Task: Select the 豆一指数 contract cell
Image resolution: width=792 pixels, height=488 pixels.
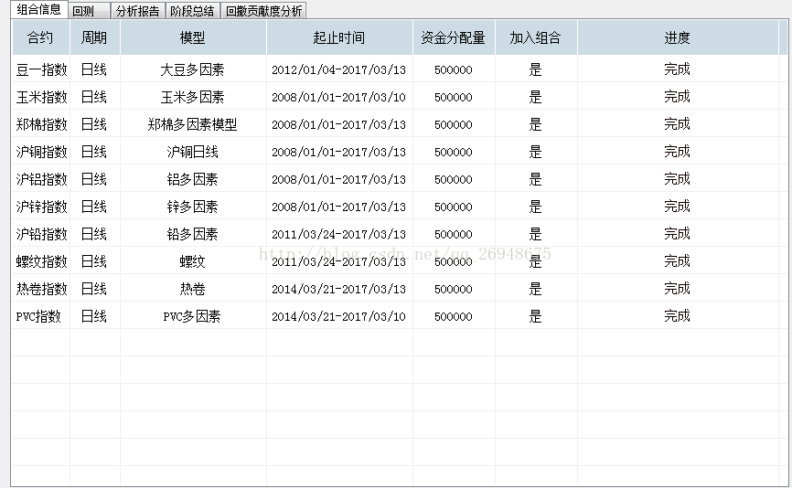Action: 41,69
